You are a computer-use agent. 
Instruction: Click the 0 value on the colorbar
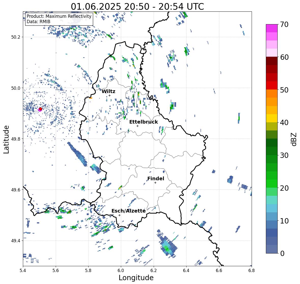282,253
